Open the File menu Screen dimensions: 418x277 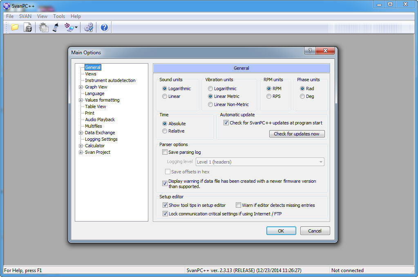(x=10, y=16)
